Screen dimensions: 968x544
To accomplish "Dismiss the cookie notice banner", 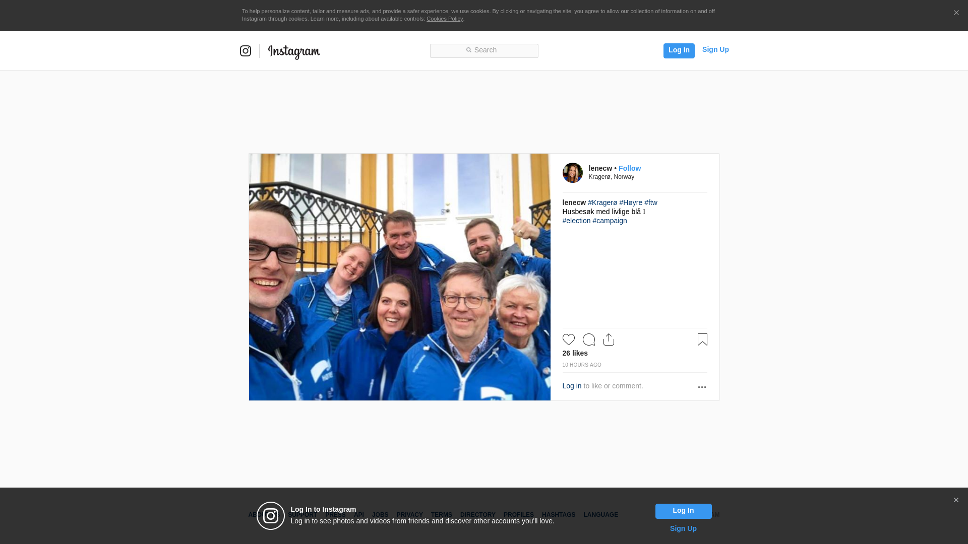I will click(956, 13).
